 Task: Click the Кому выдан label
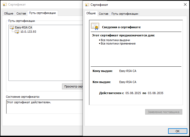(x=102, y=71)
